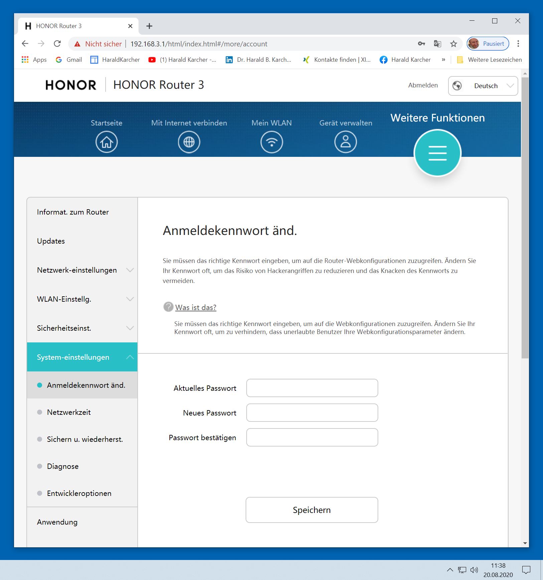This screenshot has height=580, width=543.
Task: Open the Xing Kontakte finden bookmark
Action: pos(337,60)
